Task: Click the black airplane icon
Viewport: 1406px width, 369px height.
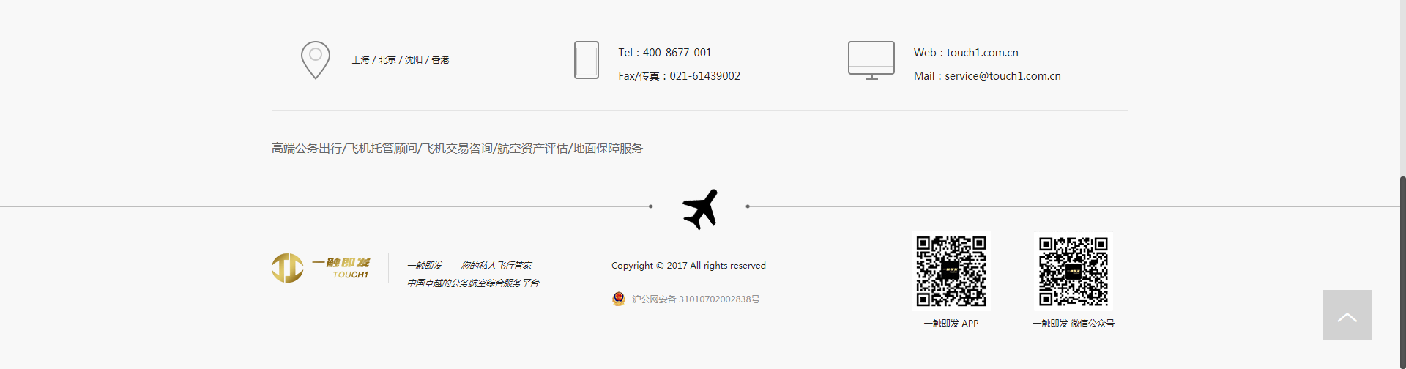Action: point(700,209)
